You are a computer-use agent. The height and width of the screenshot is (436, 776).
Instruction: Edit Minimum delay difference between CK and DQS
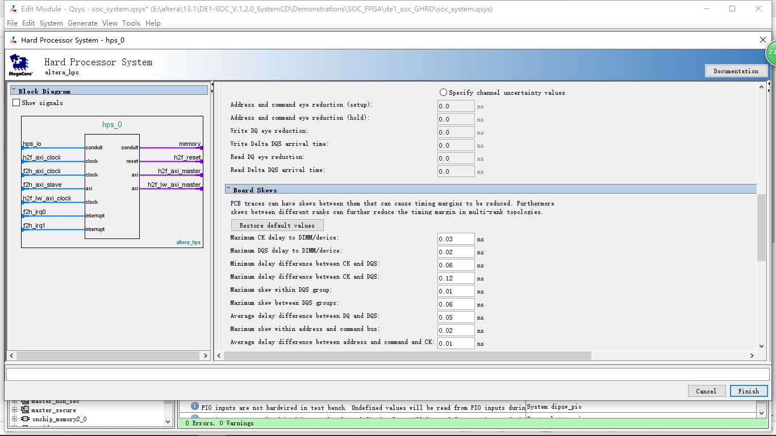456,265
